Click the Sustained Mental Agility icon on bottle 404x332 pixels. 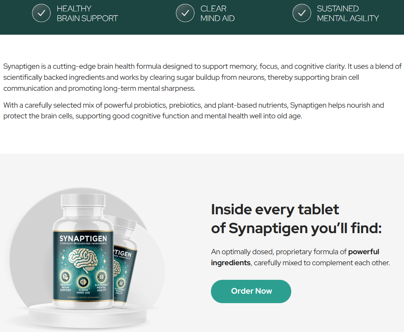(x=101, y=277)
